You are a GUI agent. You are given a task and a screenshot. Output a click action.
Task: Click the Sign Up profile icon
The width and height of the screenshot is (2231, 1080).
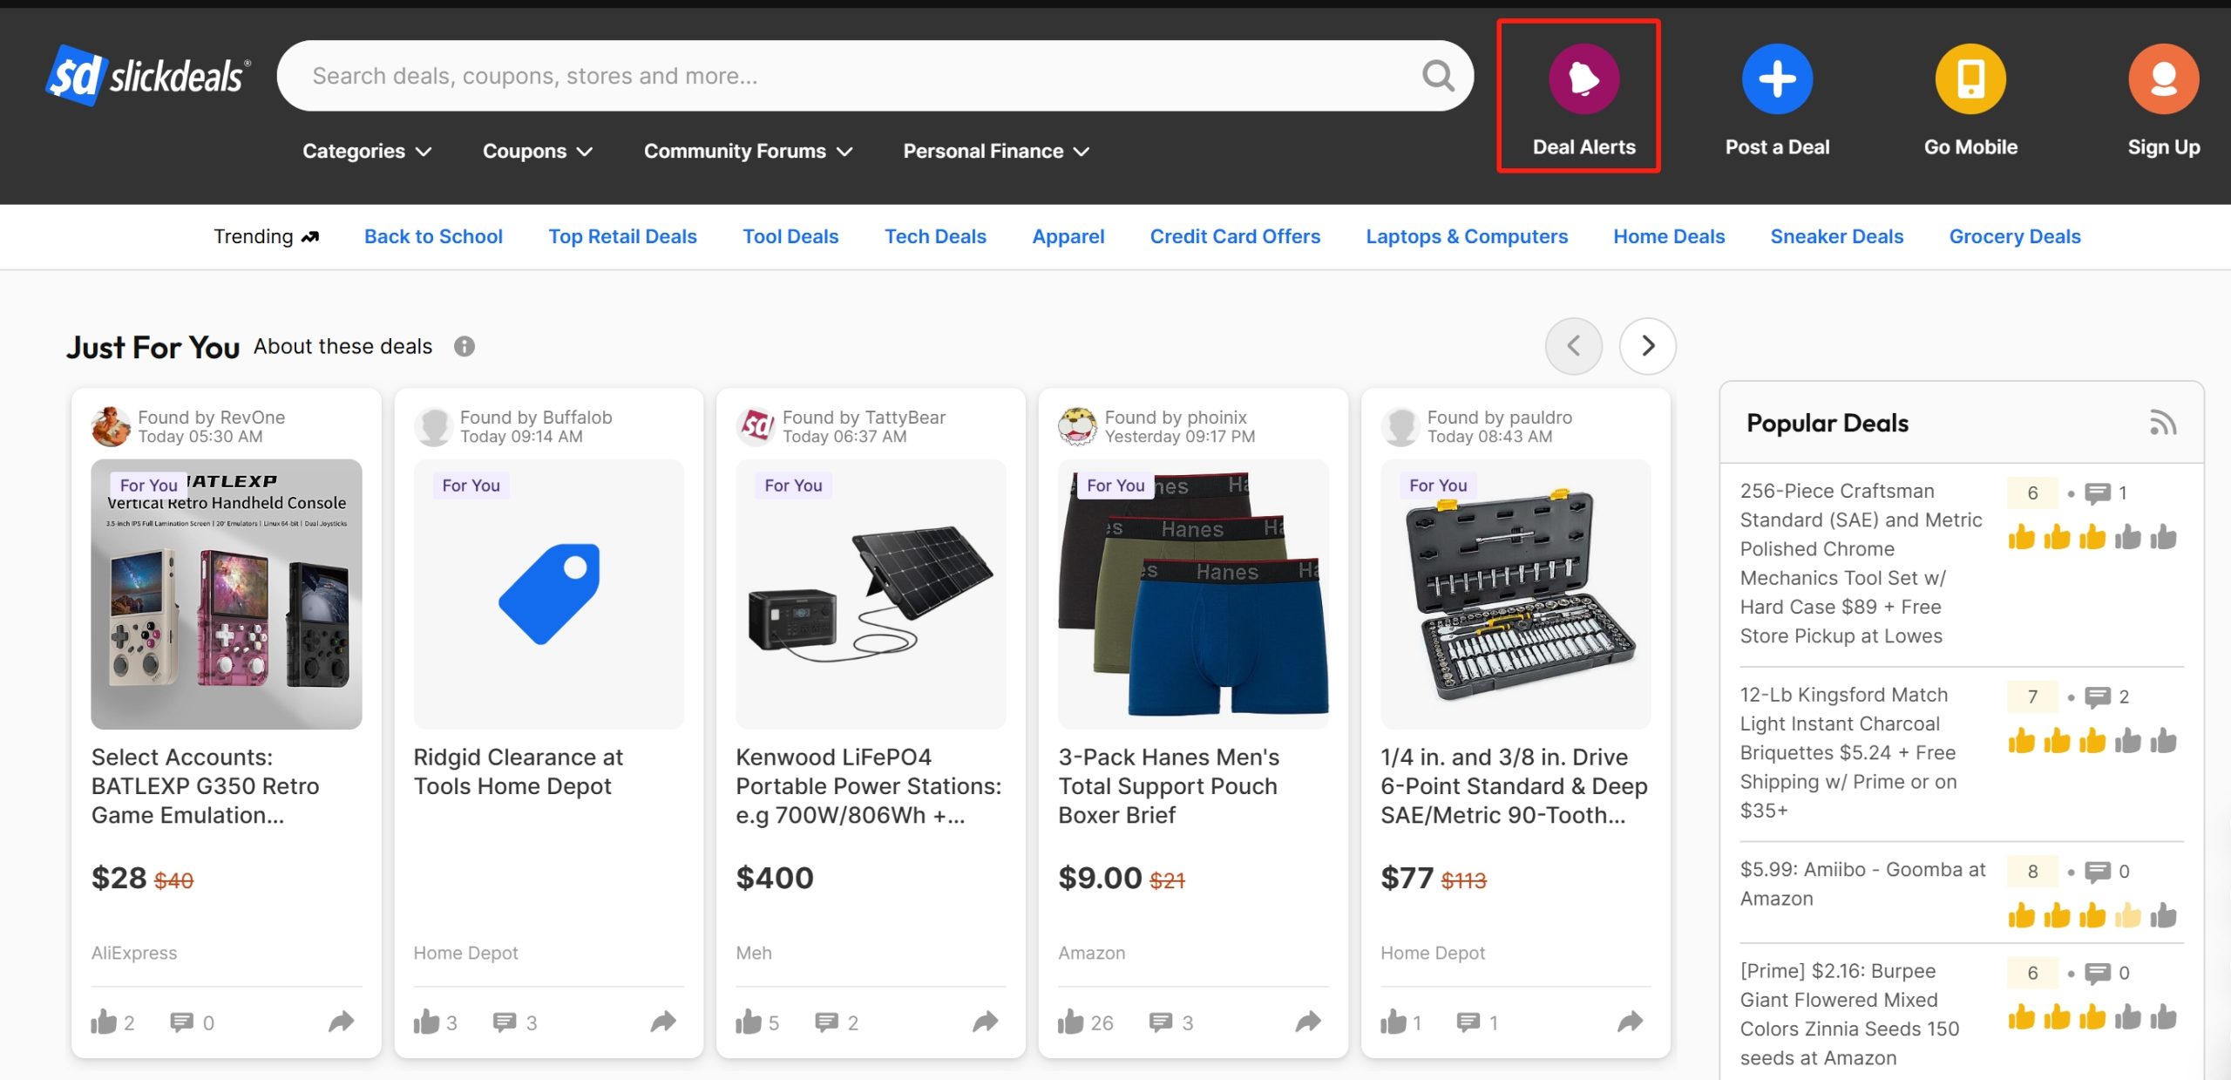[x=2163, y=78]
